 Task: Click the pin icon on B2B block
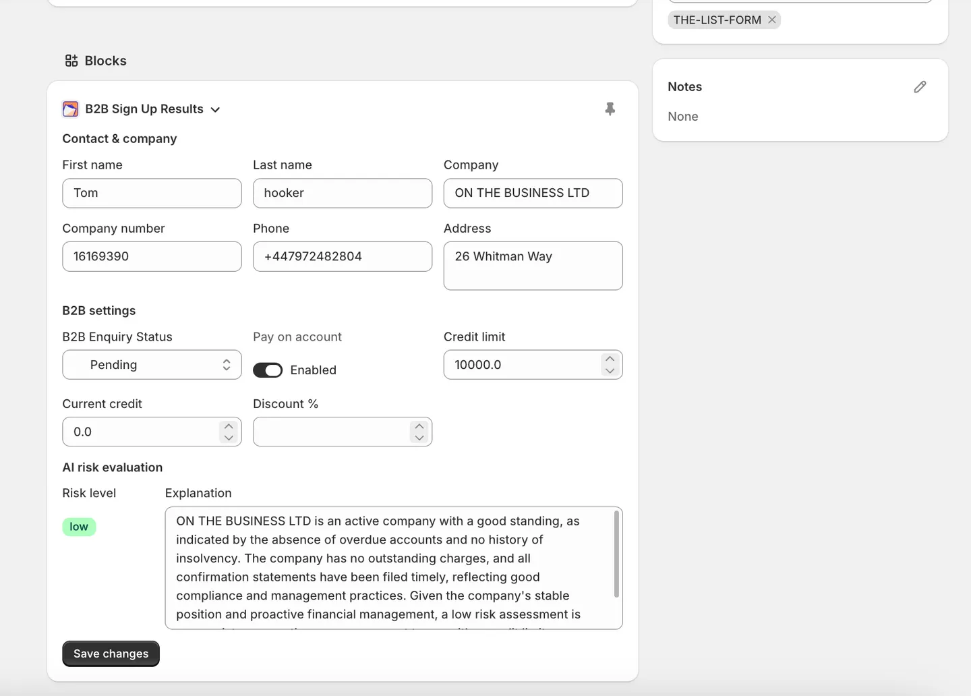(x=610, y=109)
